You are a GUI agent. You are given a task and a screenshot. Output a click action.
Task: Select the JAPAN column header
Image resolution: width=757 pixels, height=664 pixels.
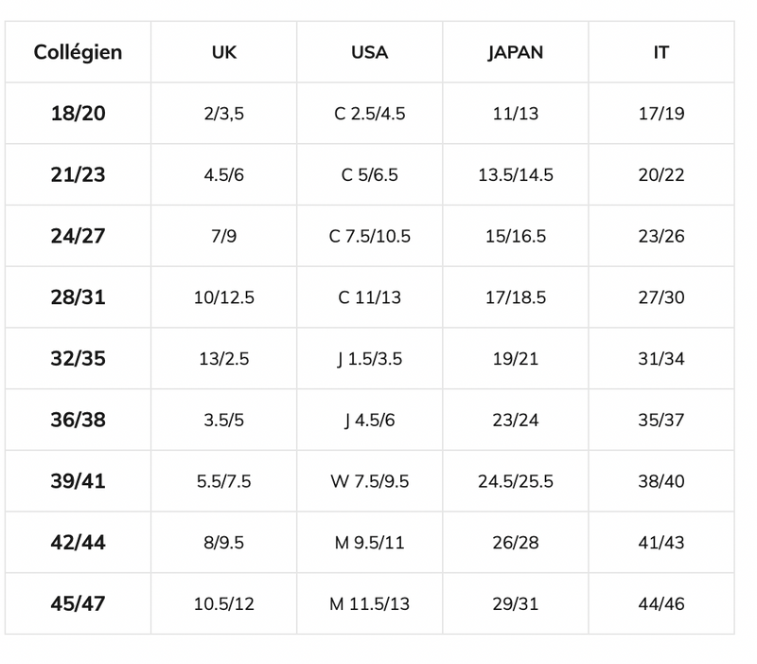(x=515, y=52)
